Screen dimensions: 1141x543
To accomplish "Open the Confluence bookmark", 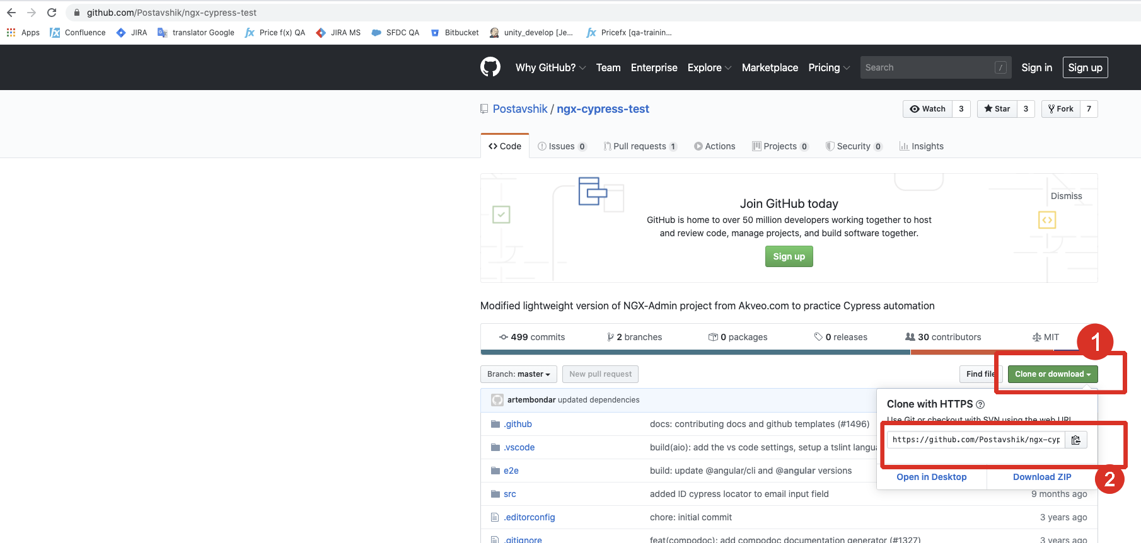I will click(x=78, y=33).
